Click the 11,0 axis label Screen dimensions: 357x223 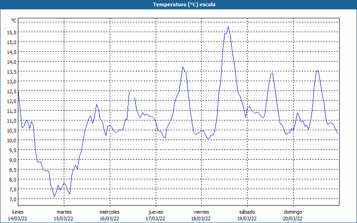pyautogui.click(x=12, y=121)
